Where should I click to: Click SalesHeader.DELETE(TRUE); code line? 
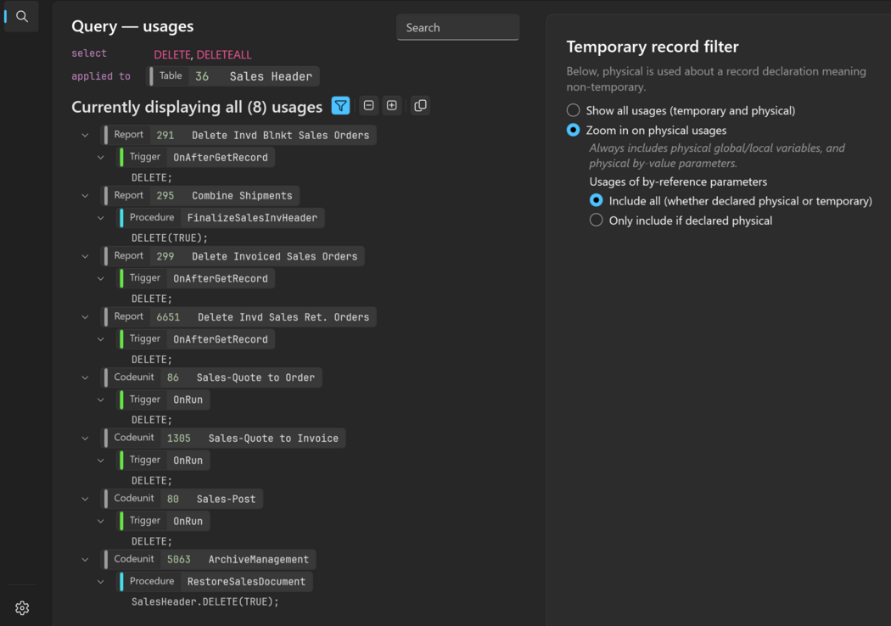(x=205, y=601)
